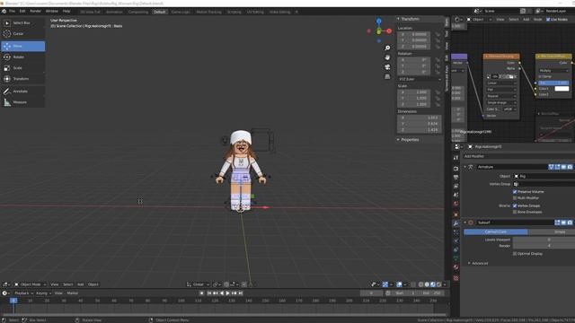Switch to the Animation workspace tab
This screenshot has height=323, width=575.
pos(114,12)
